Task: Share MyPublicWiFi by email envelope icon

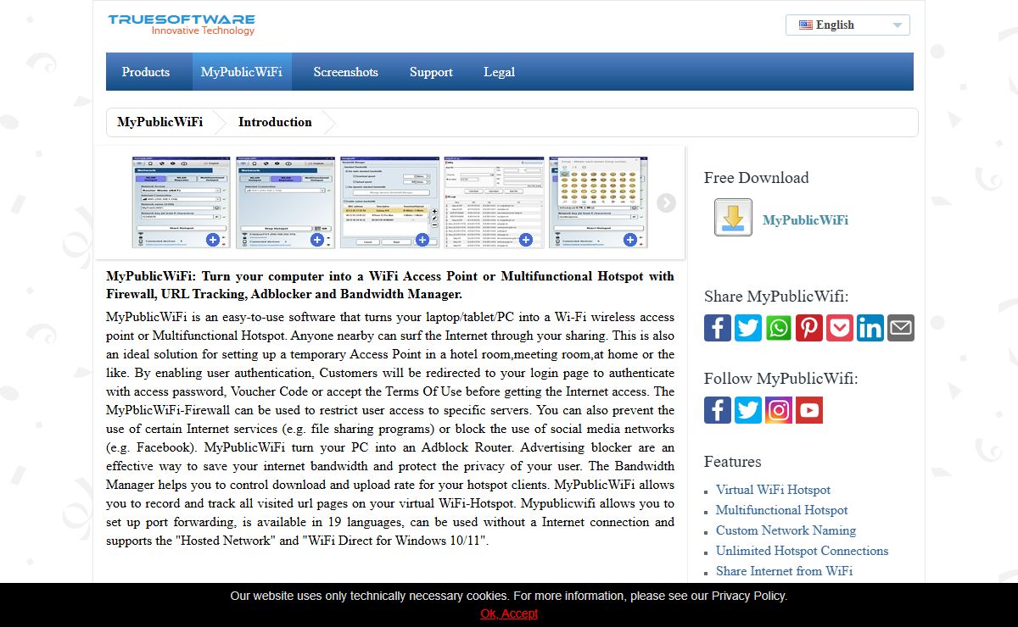Action: pyautogui.click(x=901, y=327)
